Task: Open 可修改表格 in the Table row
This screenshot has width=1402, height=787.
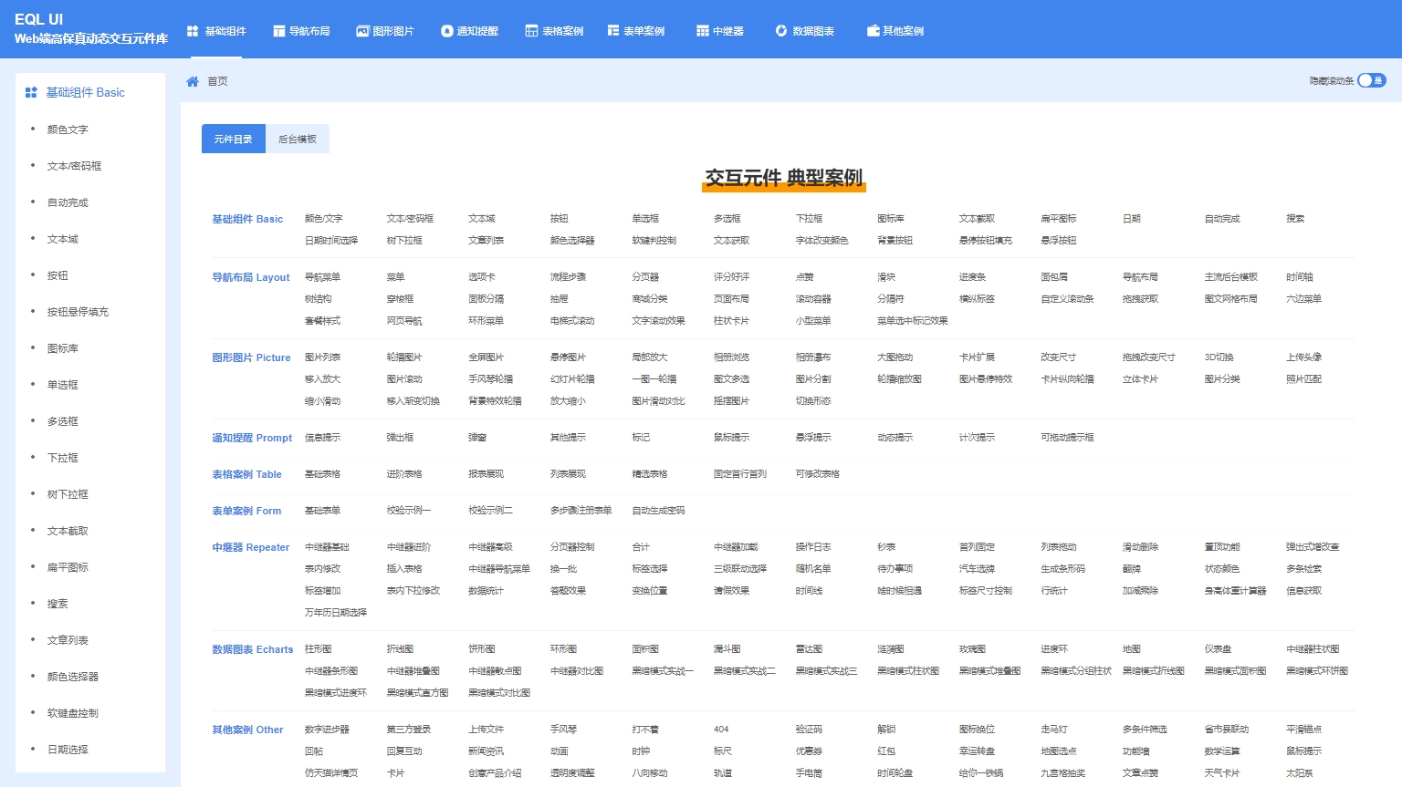Action: (818, 474)
